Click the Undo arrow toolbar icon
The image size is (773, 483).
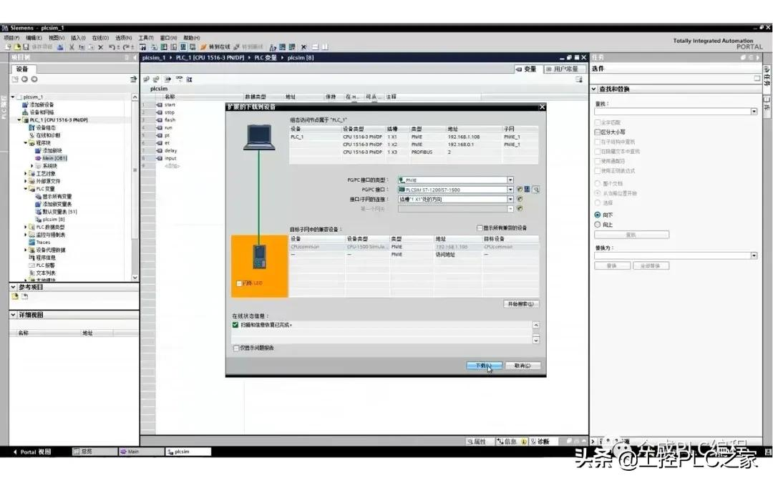pos(112,47)
